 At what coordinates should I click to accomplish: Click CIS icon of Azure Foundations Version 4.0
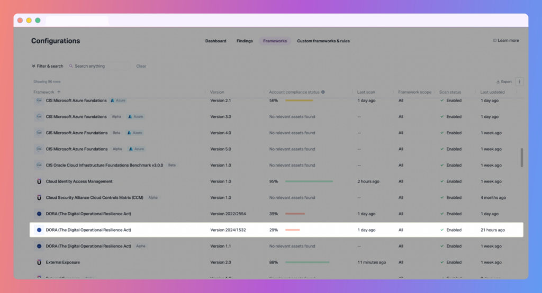point(39,133)
